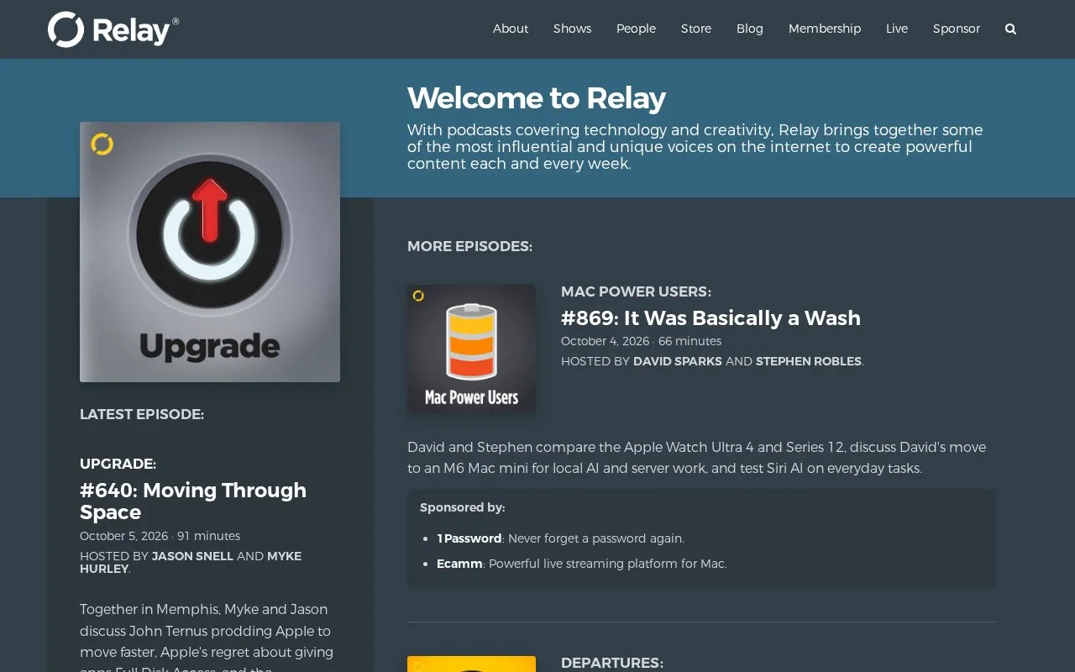Open the Live navigation item
Screen dimensions: 1075x672
897,29
